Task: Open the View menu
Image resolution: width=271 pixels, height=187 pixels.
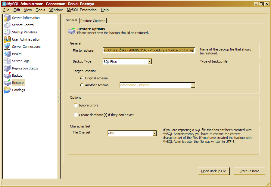Action: (28, 10)
